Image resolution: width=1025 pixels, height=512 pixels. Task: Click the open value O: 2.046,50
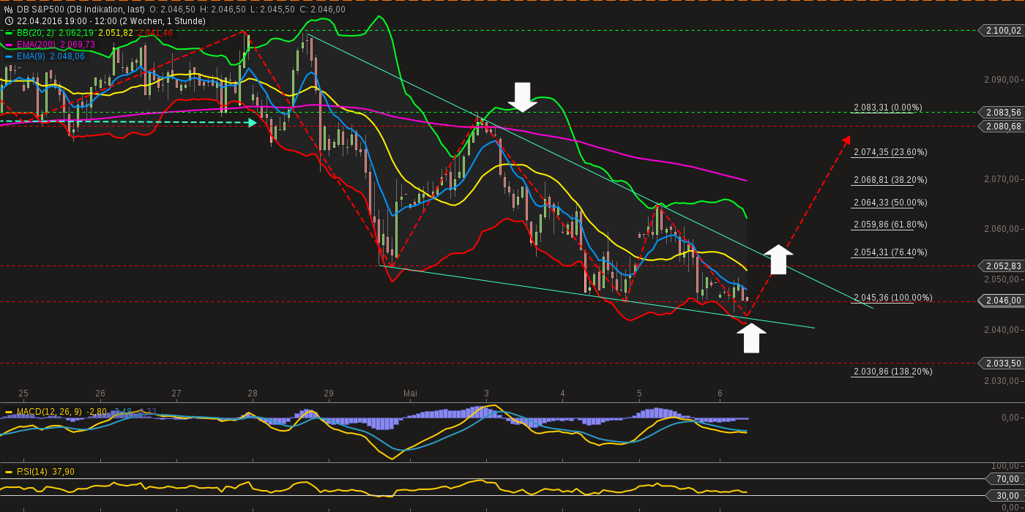coord(172,10)
